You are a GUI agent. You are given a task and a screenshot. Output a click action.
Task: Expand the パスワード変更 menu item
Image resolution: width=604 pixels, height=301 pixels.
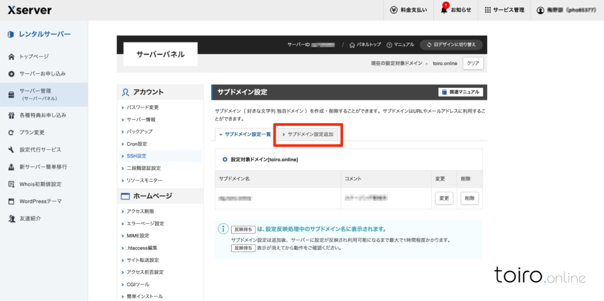coord(143,107)
